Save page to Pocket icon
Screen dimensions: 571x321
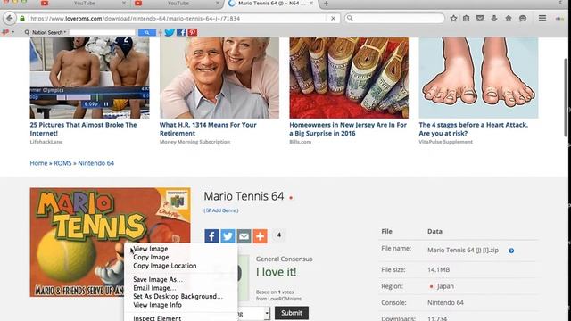point(480,18)
